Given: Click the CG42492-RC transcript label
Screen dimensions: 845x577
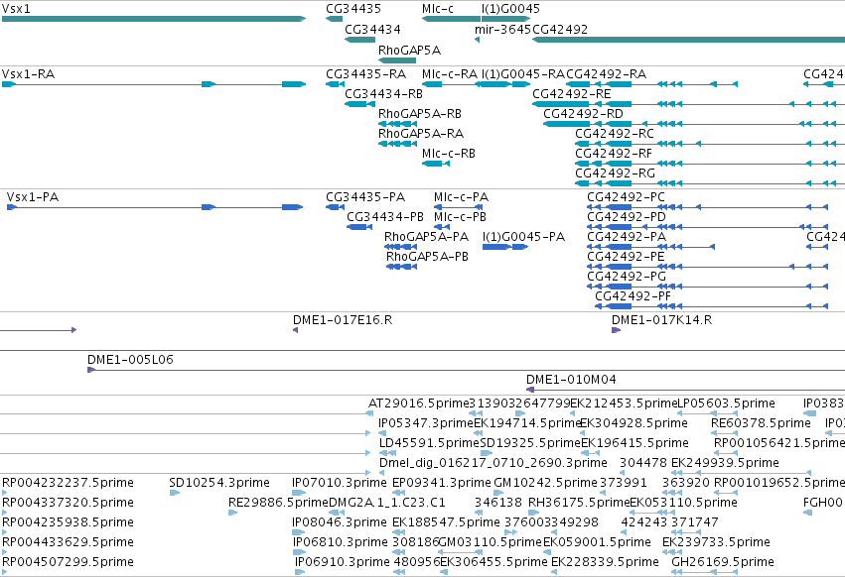Looking at the screenshot, I should coord(615,134).
